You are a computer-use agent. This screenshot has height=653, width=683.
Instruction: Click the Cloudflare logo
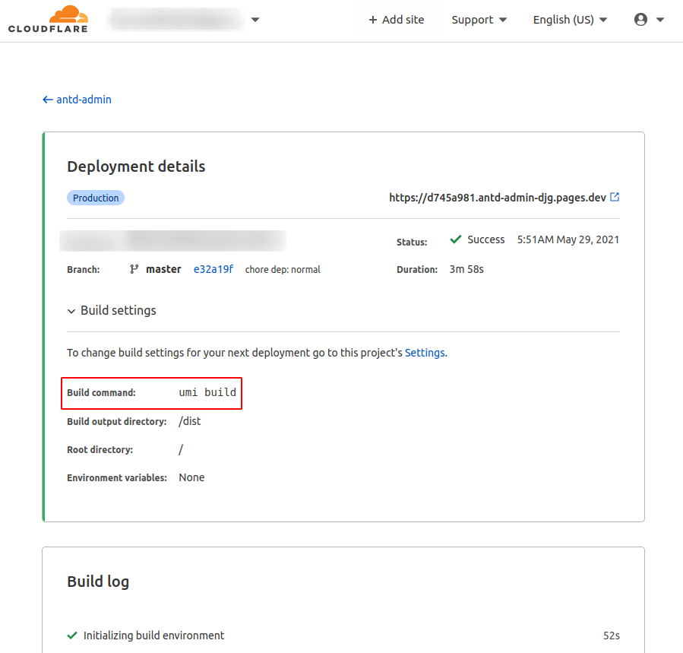tap(47, 19)
